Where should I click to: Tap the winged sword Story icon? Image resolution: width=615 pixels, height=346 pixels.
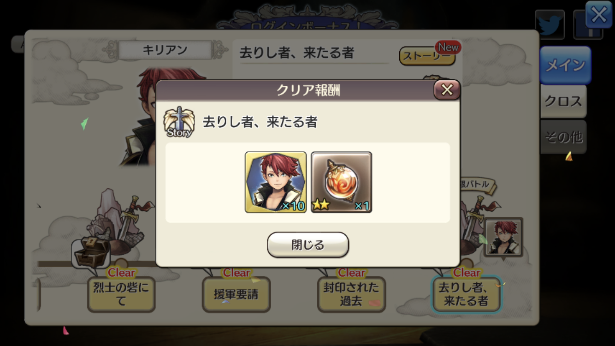pos(179,122)
